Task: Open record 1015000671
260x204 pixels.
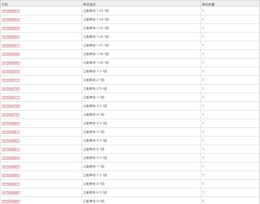Action: (11, 45)
